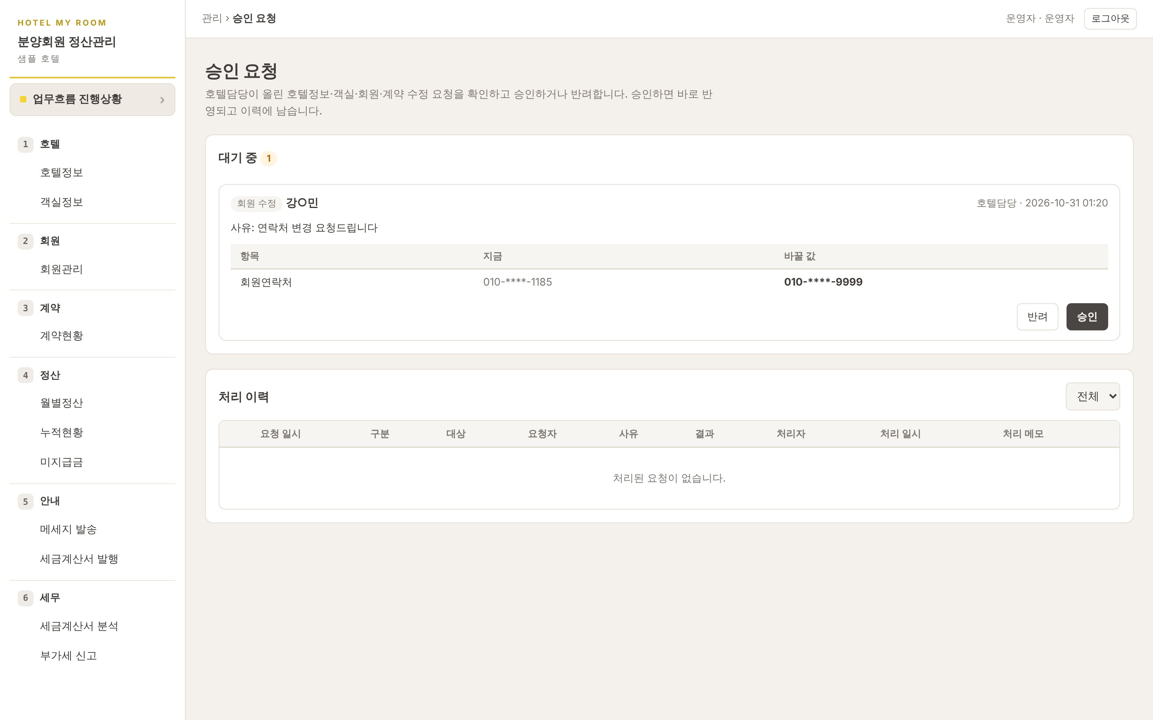The image size is (1153, 720).
Task: Click the reason text 사유: 연락처 변경 요청드립니다
Action: pos(304,228)
